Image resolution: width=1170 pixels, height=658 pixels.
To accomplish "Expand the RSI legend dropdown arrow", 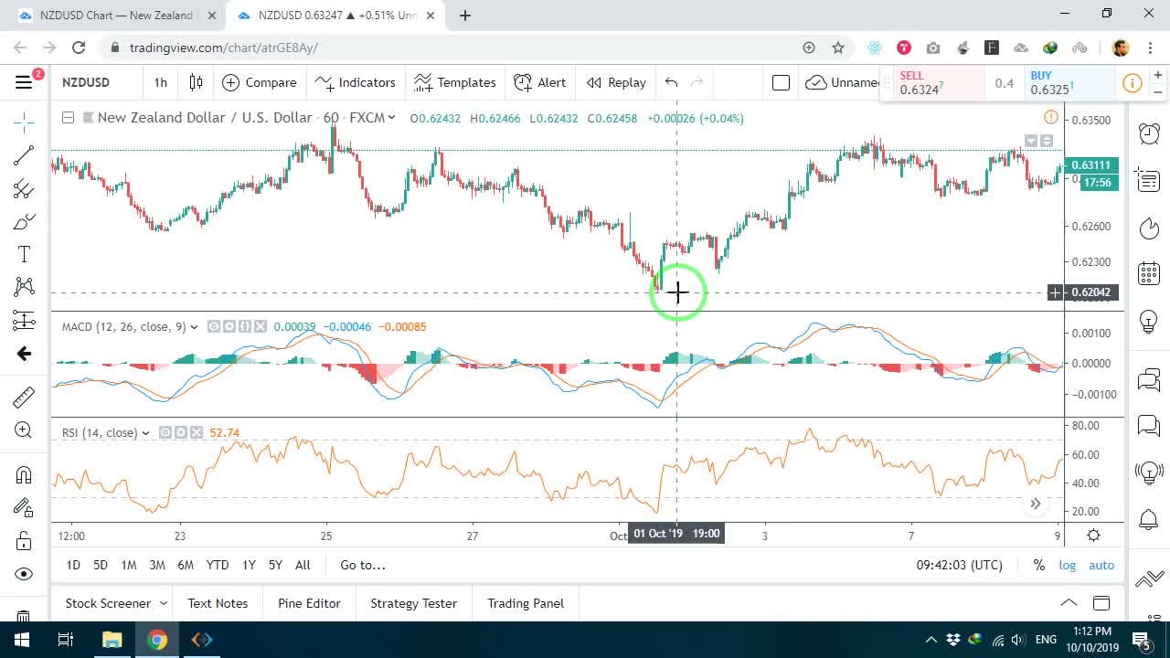I will tap(146, 433).
